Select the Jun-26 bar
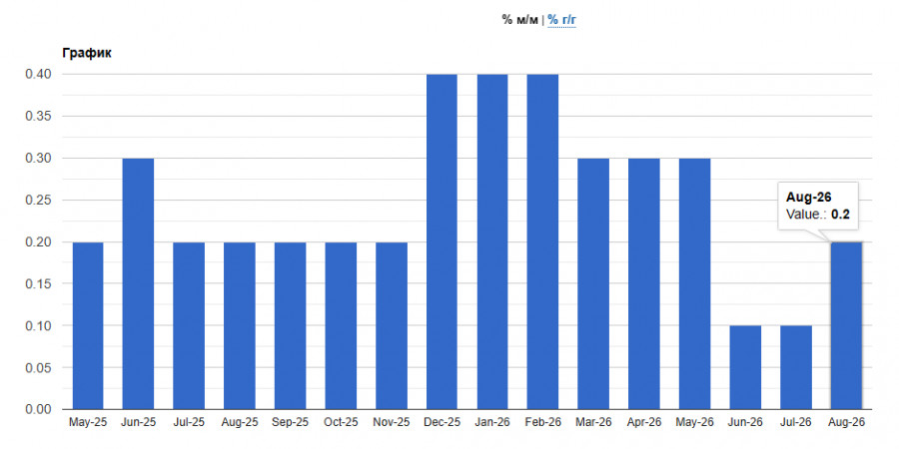 pyautogui.click(x=745, y=367)
